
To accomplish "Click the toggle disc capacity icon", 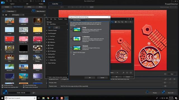I will click(34, 93).
